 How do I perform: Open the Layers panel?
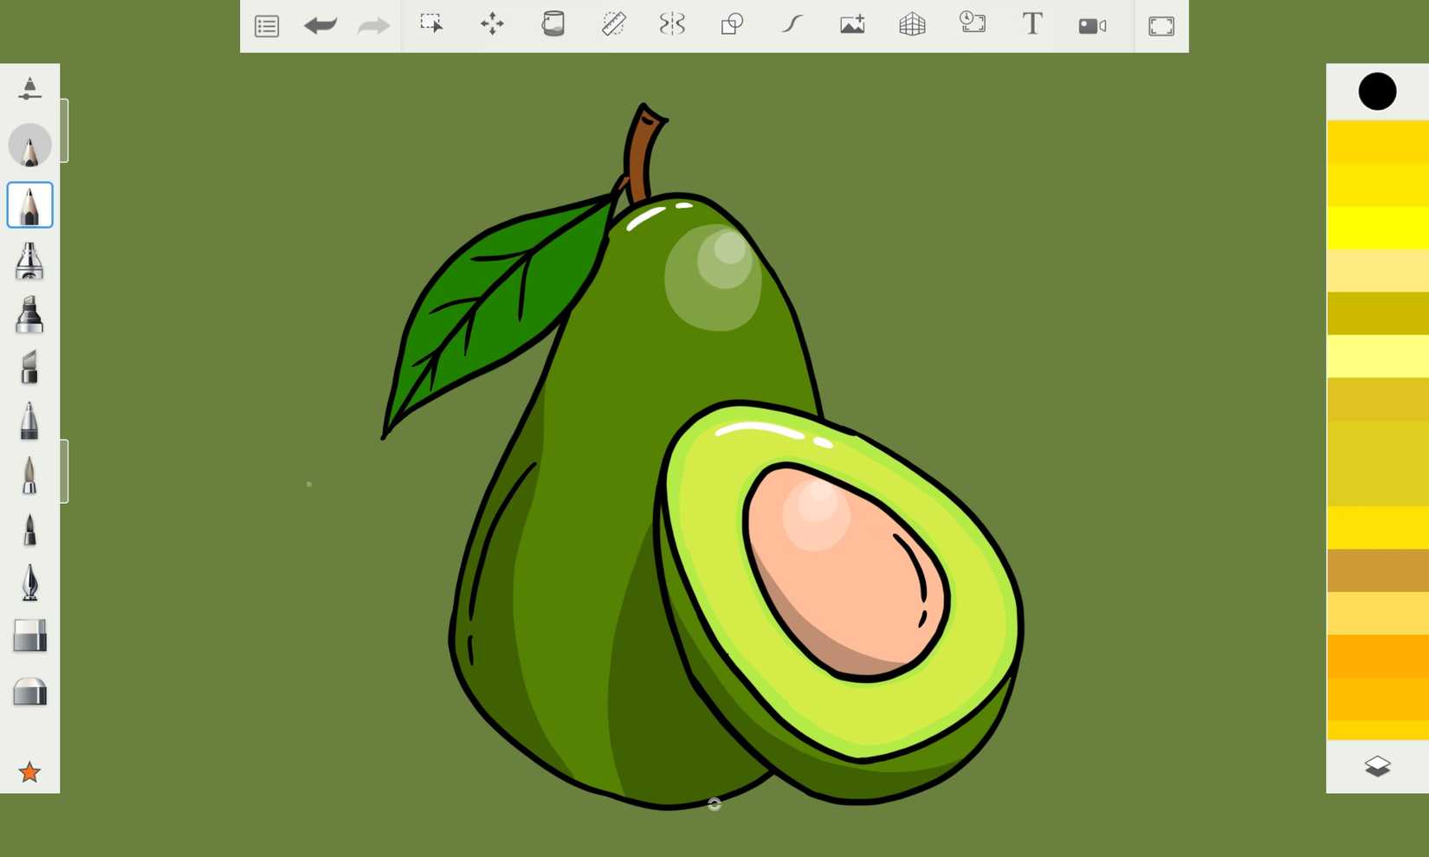pyautogui.click(x=1377, y=765)
